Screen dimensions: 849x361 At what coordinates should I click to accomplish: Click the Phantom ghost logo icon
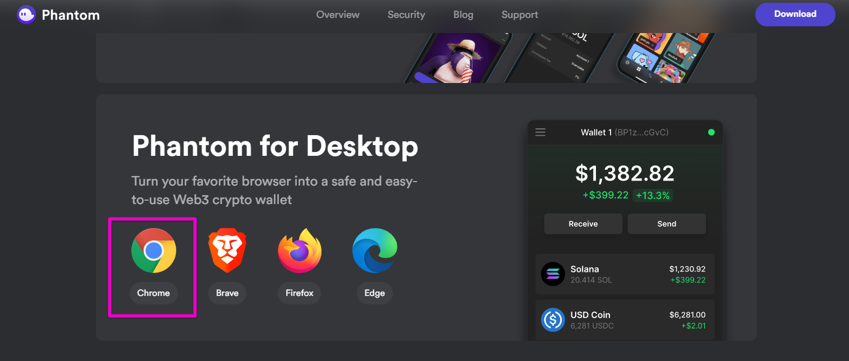26,15
